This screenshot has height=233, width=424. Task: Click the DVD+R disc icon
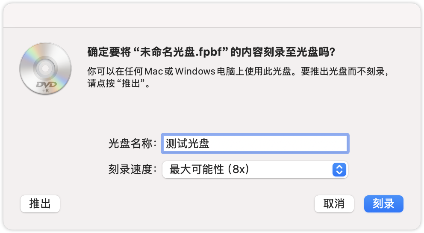45,69
